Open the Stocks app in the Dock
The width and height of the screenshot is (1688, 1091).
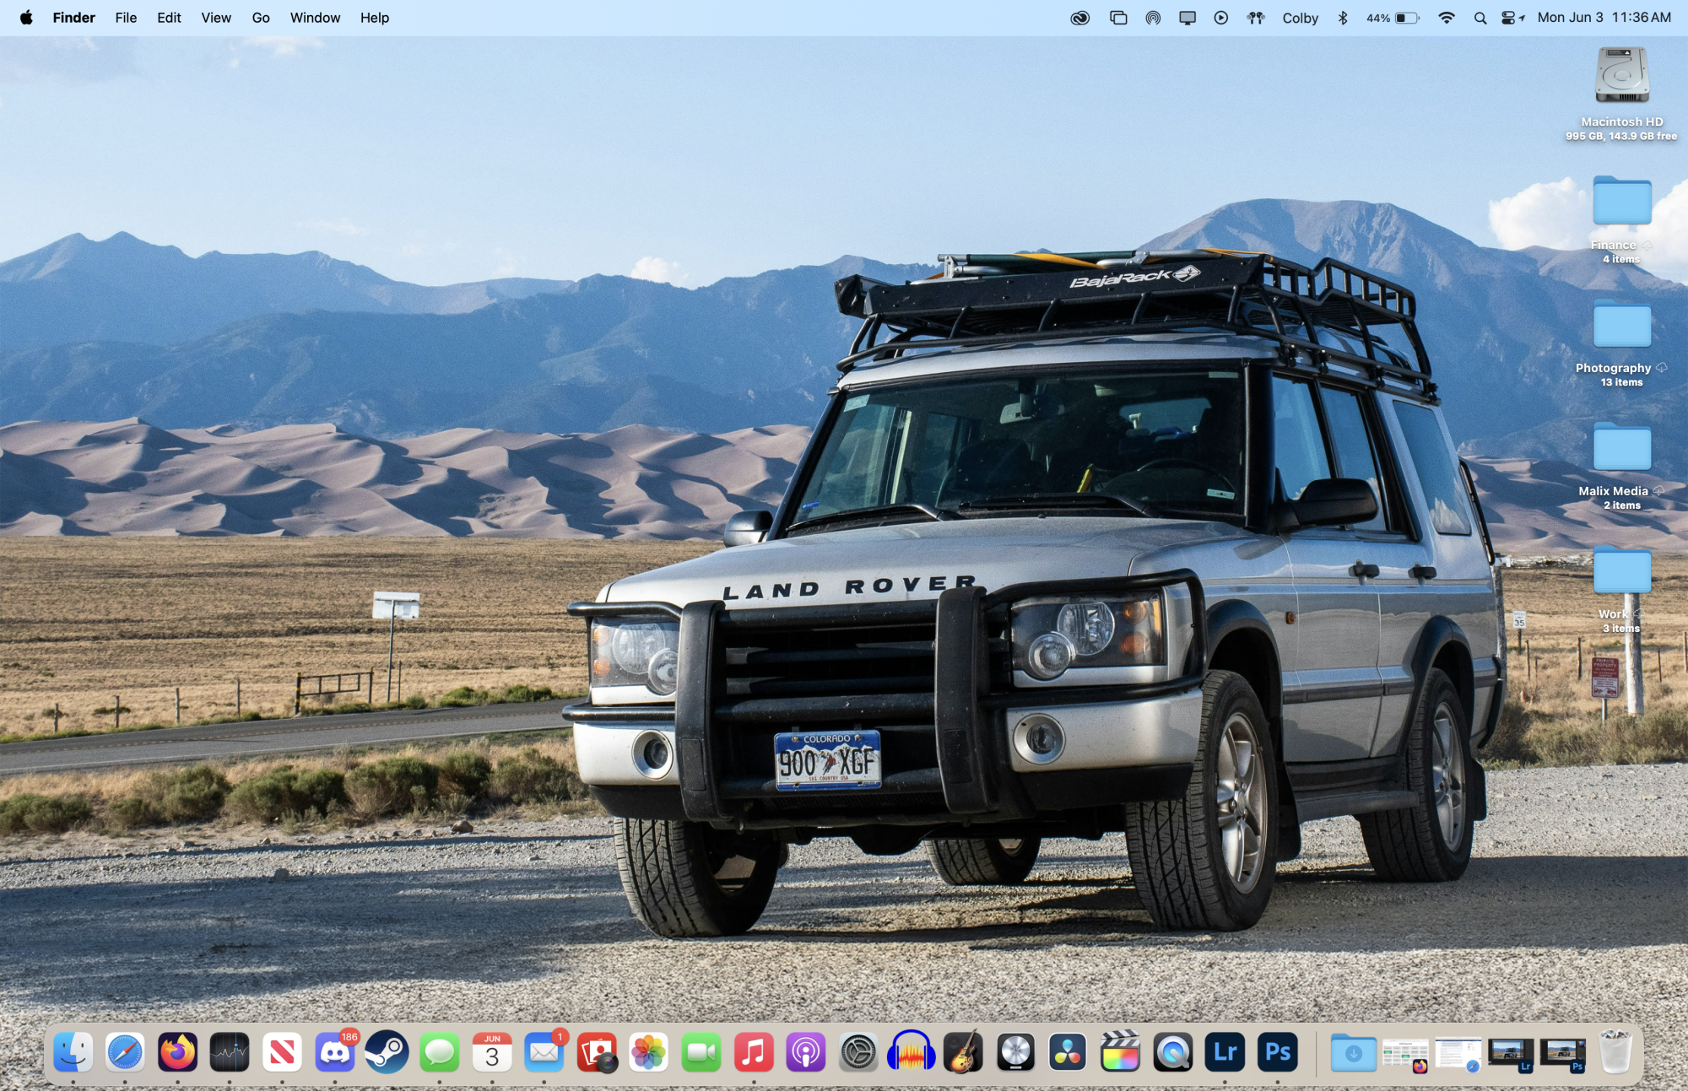coord(230,1052)
